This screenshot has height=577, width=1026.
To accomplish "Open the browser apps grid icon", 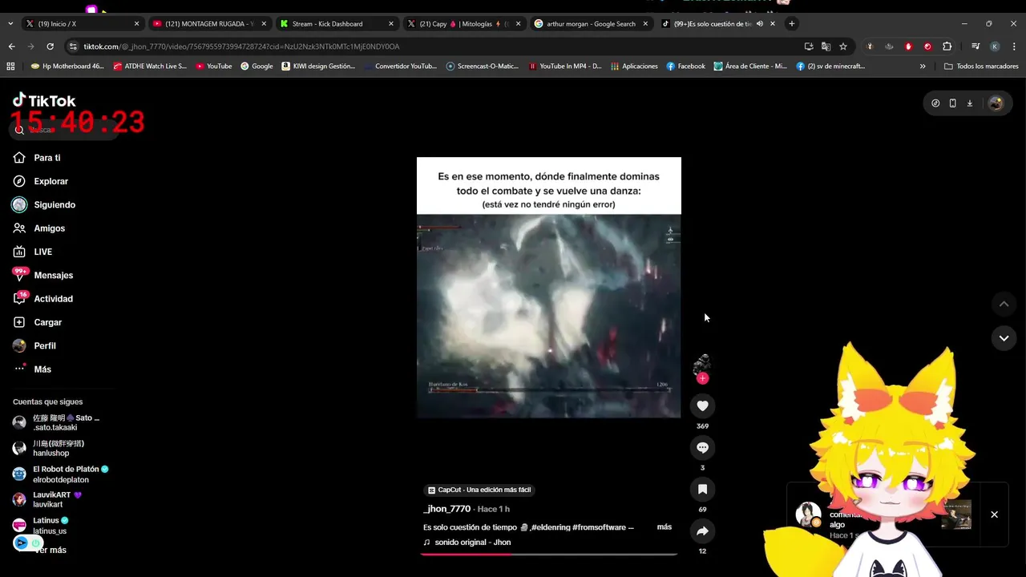I will tap(10, 67).
